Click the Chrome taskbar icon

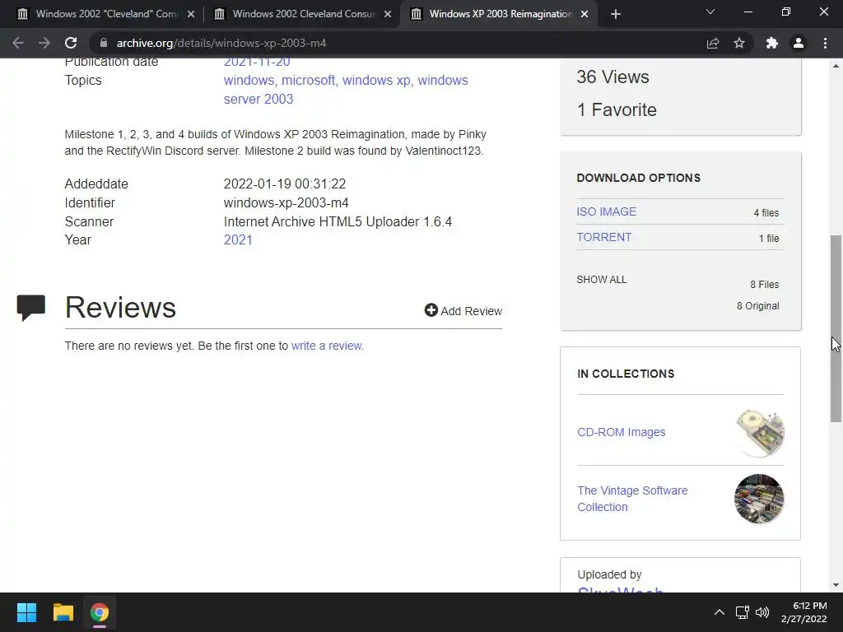point(100,612)
